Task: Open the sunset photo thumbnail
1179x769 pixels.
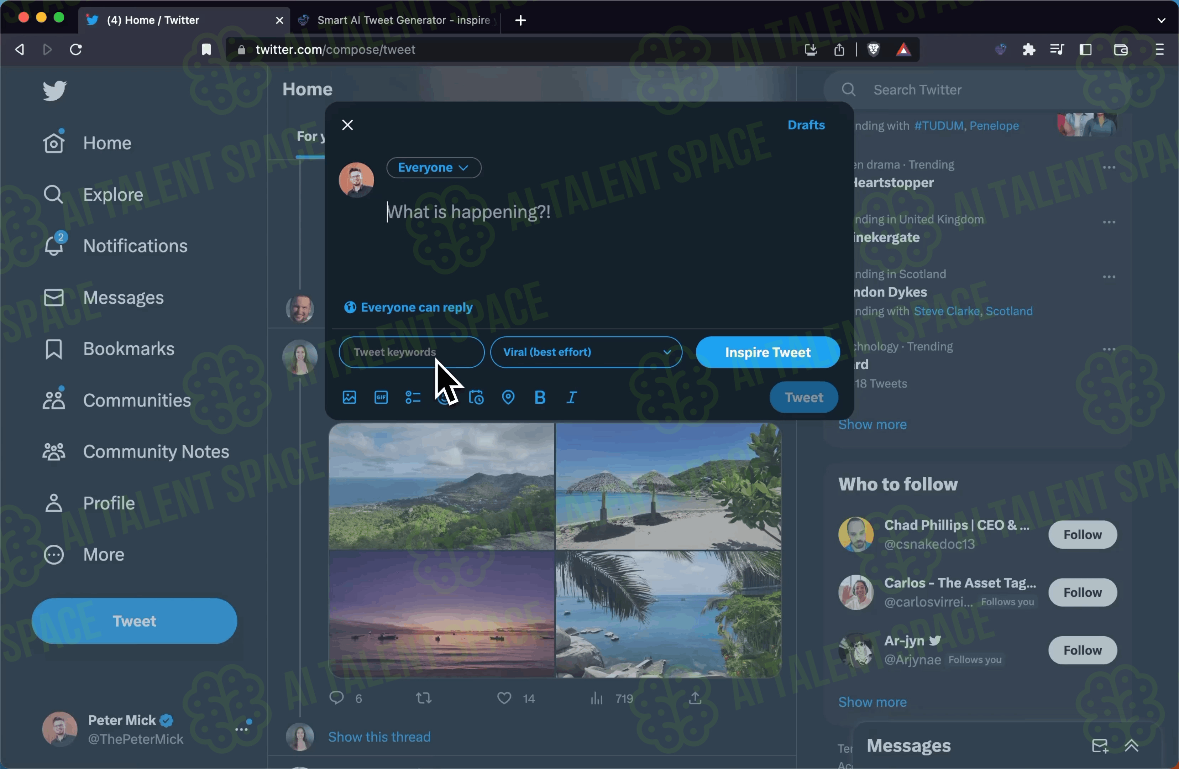Action: tap(441, 614)
